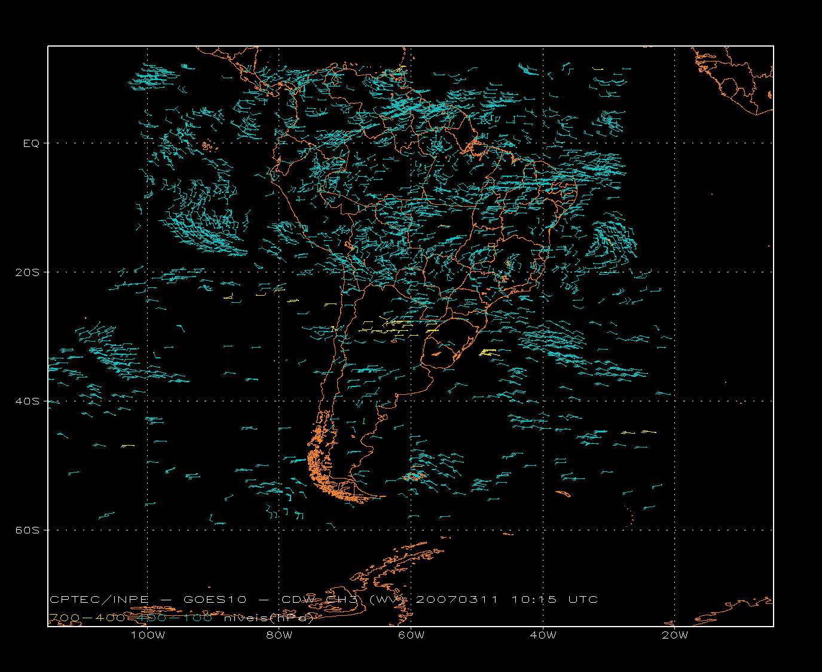Click the 40S latitude label
This screenshot has width=822, height=672.
point(27,401)
